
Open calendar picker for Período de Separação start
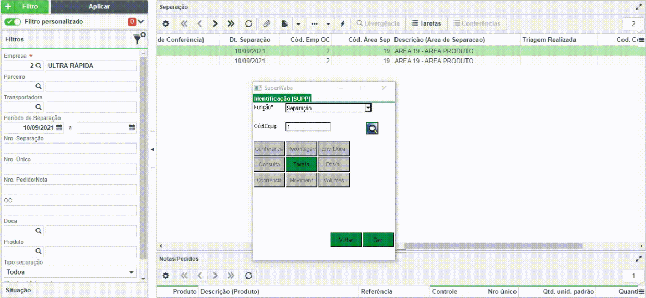pos(59,127)
